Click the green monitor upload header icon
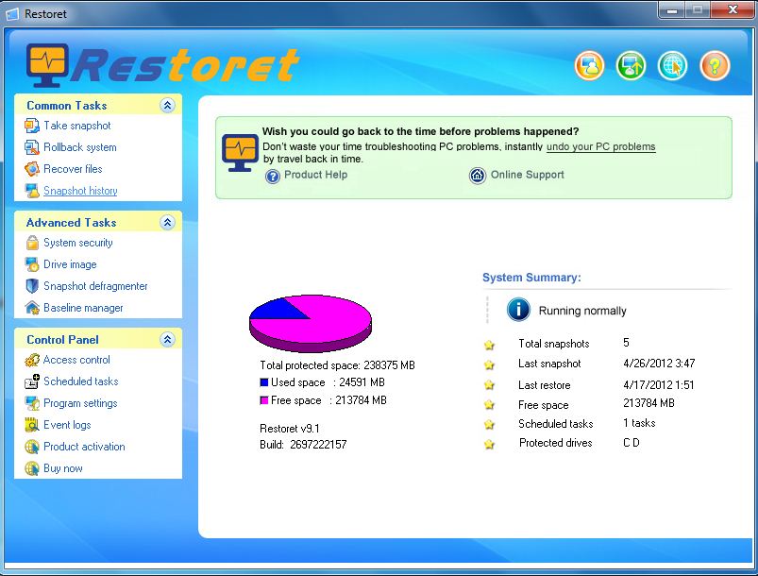This screenshot has width=758, height=576. click(631, 66)
